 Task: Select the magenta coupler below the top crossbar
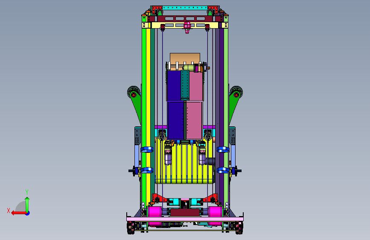coord(187,27)
